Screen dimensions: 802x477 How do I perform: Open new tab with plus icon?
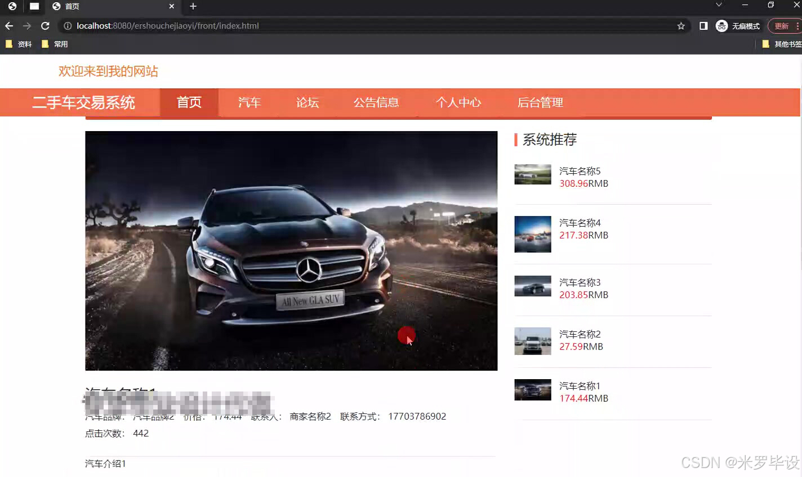pos(193,6)
